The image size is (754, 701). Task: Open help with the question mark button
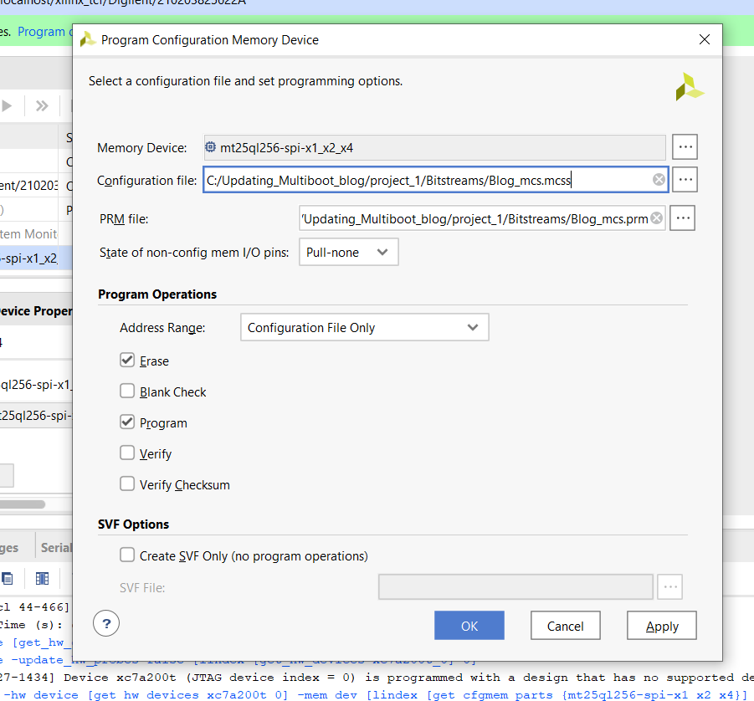106,623
